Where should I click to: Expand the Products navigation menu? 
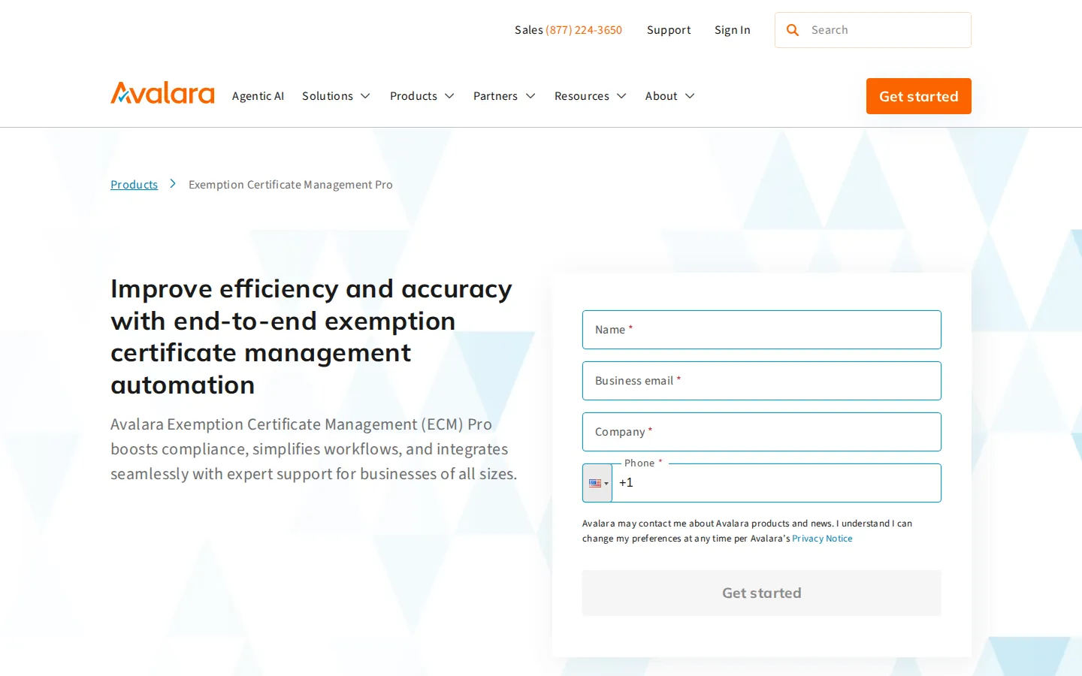point(422,96)
